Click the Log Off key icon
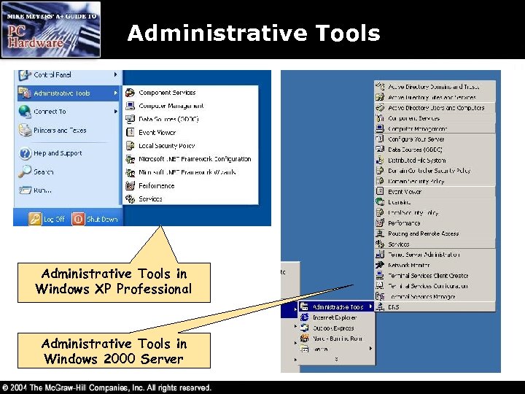The image size is (525, 394). pyautogui.click(x=35, y=219)
